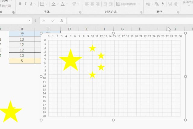Screen dimensions: 193x129
Task: Apply the font color A
Action: coord(63,4)
